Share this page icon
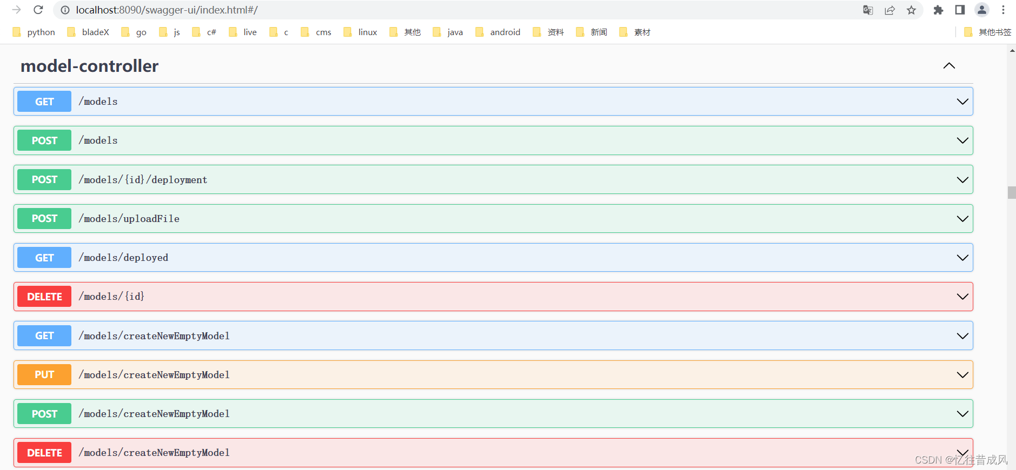The width and height of the screenshot is (1016, 470). pyautogui.click(x=889, y=10)
